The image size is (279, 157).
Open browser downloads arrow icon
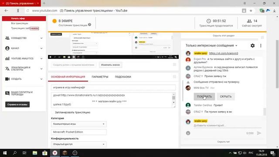coord(274,10)
